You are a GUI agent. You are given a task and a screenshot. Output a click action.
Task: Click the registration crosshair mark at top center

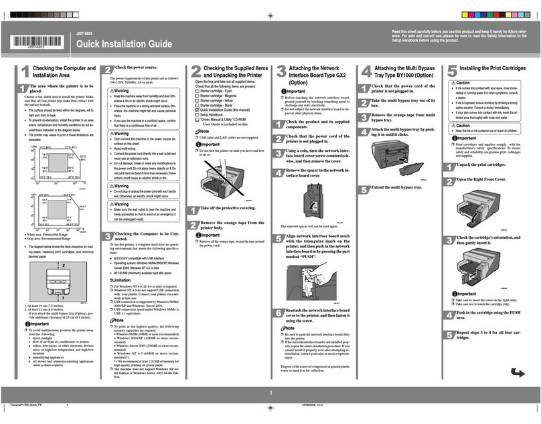point(270,15)
